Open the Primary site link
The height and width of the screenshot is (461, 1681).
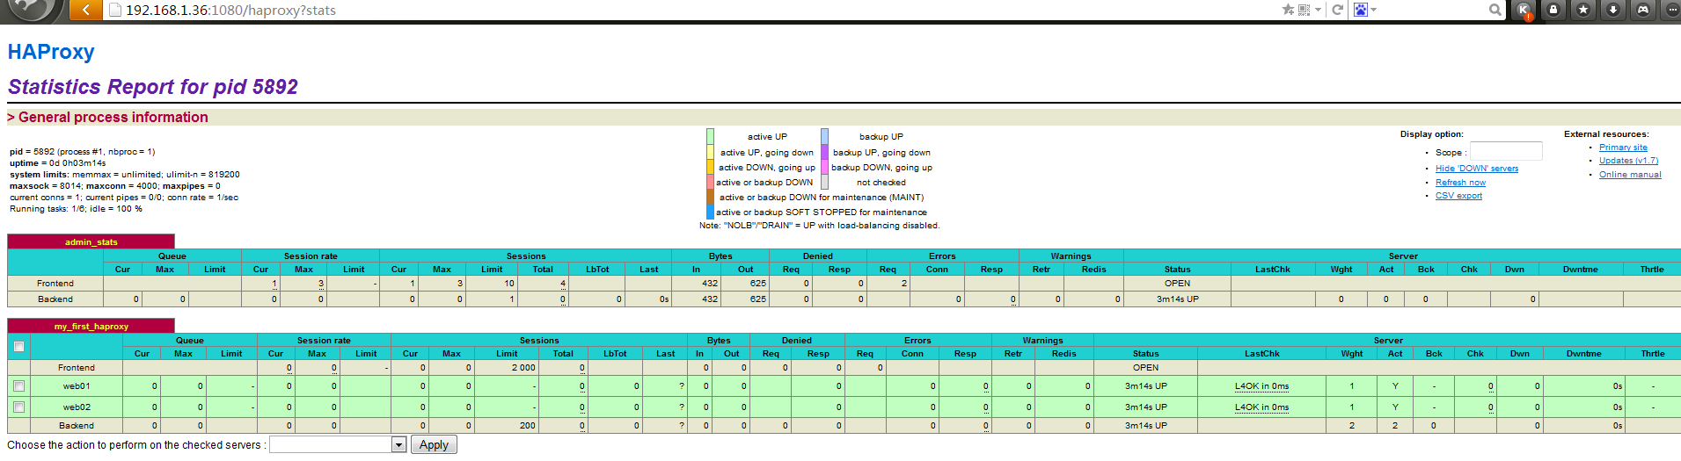(x=1623, y=148)
